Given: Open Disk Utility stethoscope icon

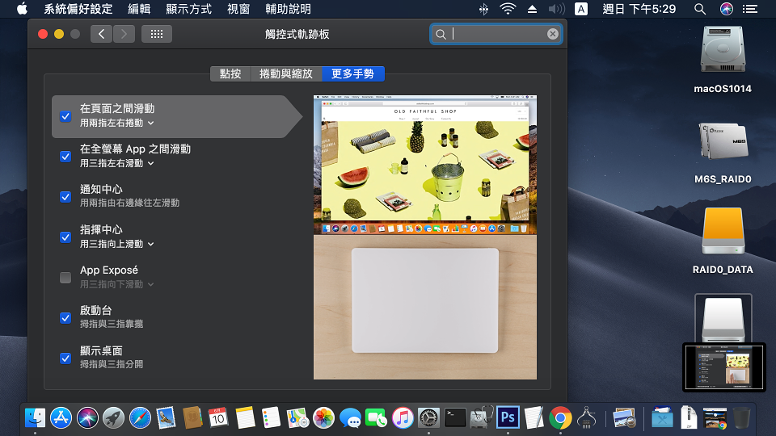Looking at the screenshot, I should [481, 418].
